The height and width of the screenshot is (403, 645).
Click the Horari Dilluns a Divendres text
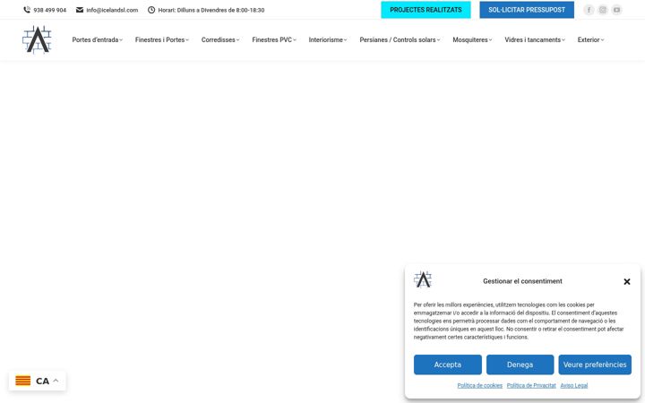[211, 10]
